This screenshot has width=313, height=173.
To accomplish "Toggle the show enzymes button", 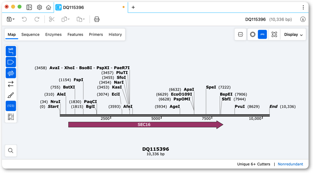I will (11, 51).
